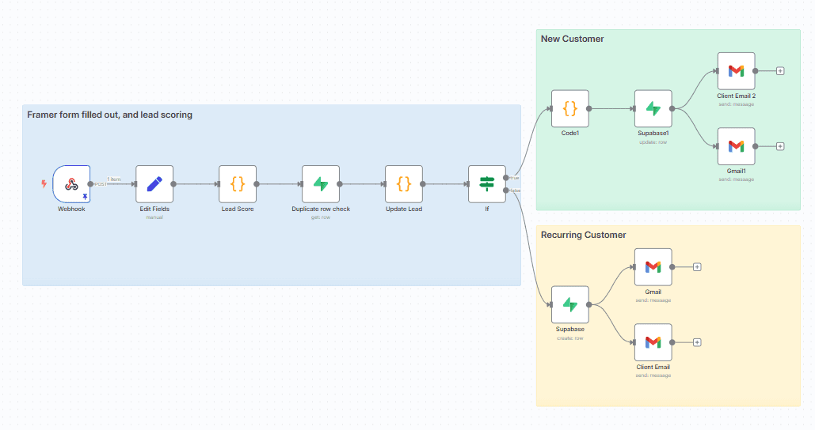Click the Update Lead label text
The image size is (815, 430).
click(404, 209)
